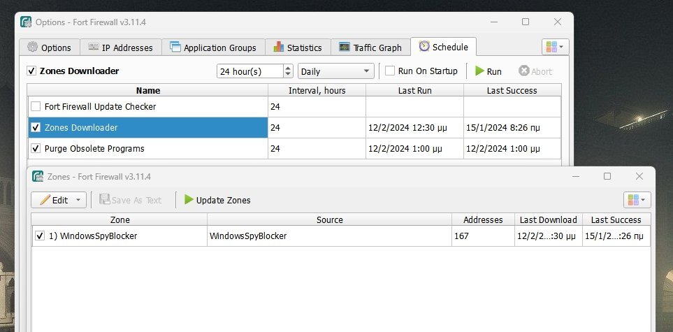Screen dimensions: 673x332
Task: Minimize the Zones window
Action: [576, 176]
